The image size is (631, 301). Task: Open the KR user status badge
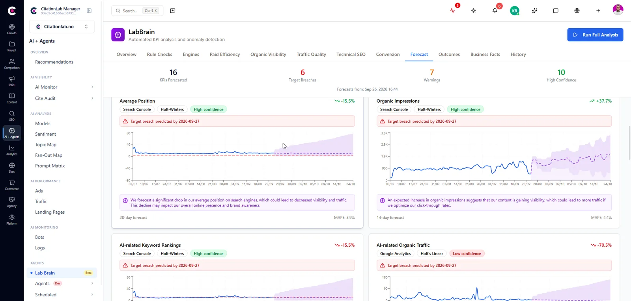[515, 11]
